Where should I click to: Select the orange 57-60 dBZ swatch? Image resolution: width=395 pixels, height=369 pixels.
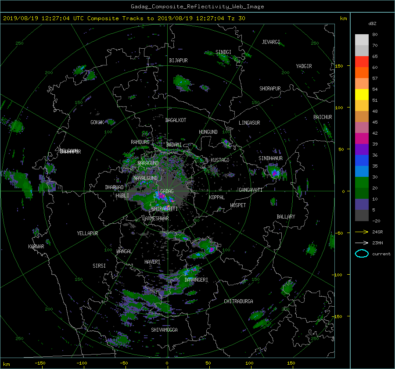coord(362,73)
